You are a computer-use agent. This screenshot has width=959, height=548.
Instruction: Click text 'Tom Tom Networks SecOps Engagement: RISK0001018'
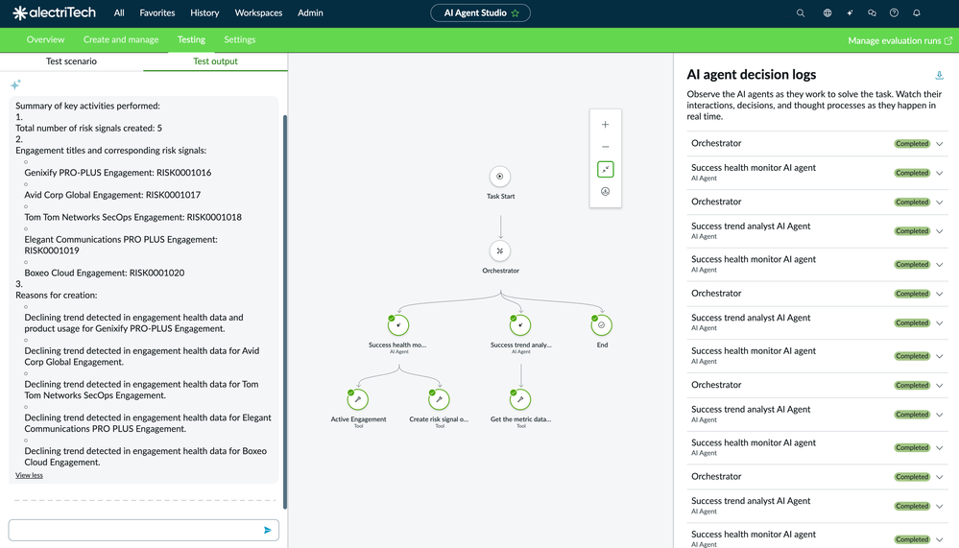click(x=133, y=217)
